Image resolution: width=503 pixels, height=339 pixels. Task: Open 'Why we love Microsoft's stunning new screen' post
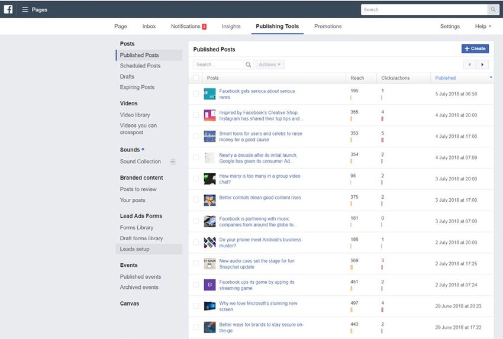258,306
